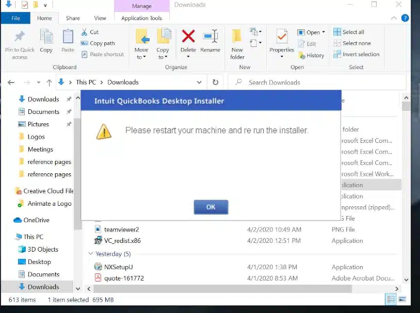This screenshot has height=313, width=420.
Task: Navigate up one folder level arrow
Action: [x=49, y=82]
